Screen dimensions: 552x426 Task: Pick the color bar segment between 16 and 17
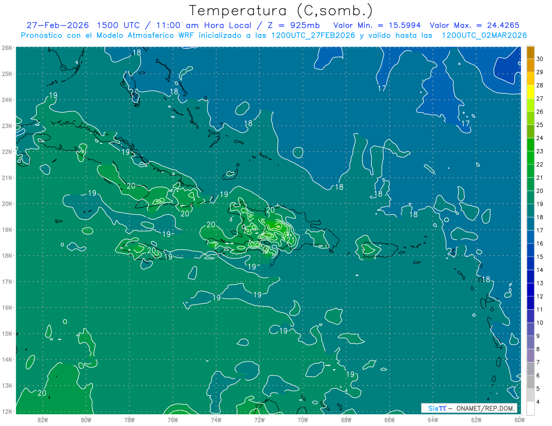(530, 237)
